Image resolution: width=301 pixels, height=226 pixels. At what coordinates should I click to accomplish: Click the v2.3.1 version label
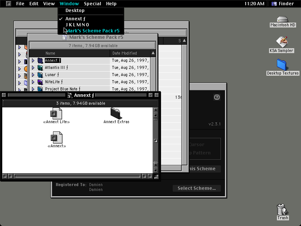point(214,124)
